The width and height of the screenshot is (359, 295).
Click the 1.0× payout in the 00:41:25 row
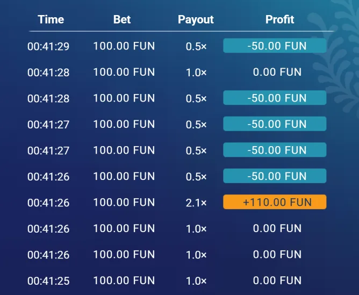point(196,280)
